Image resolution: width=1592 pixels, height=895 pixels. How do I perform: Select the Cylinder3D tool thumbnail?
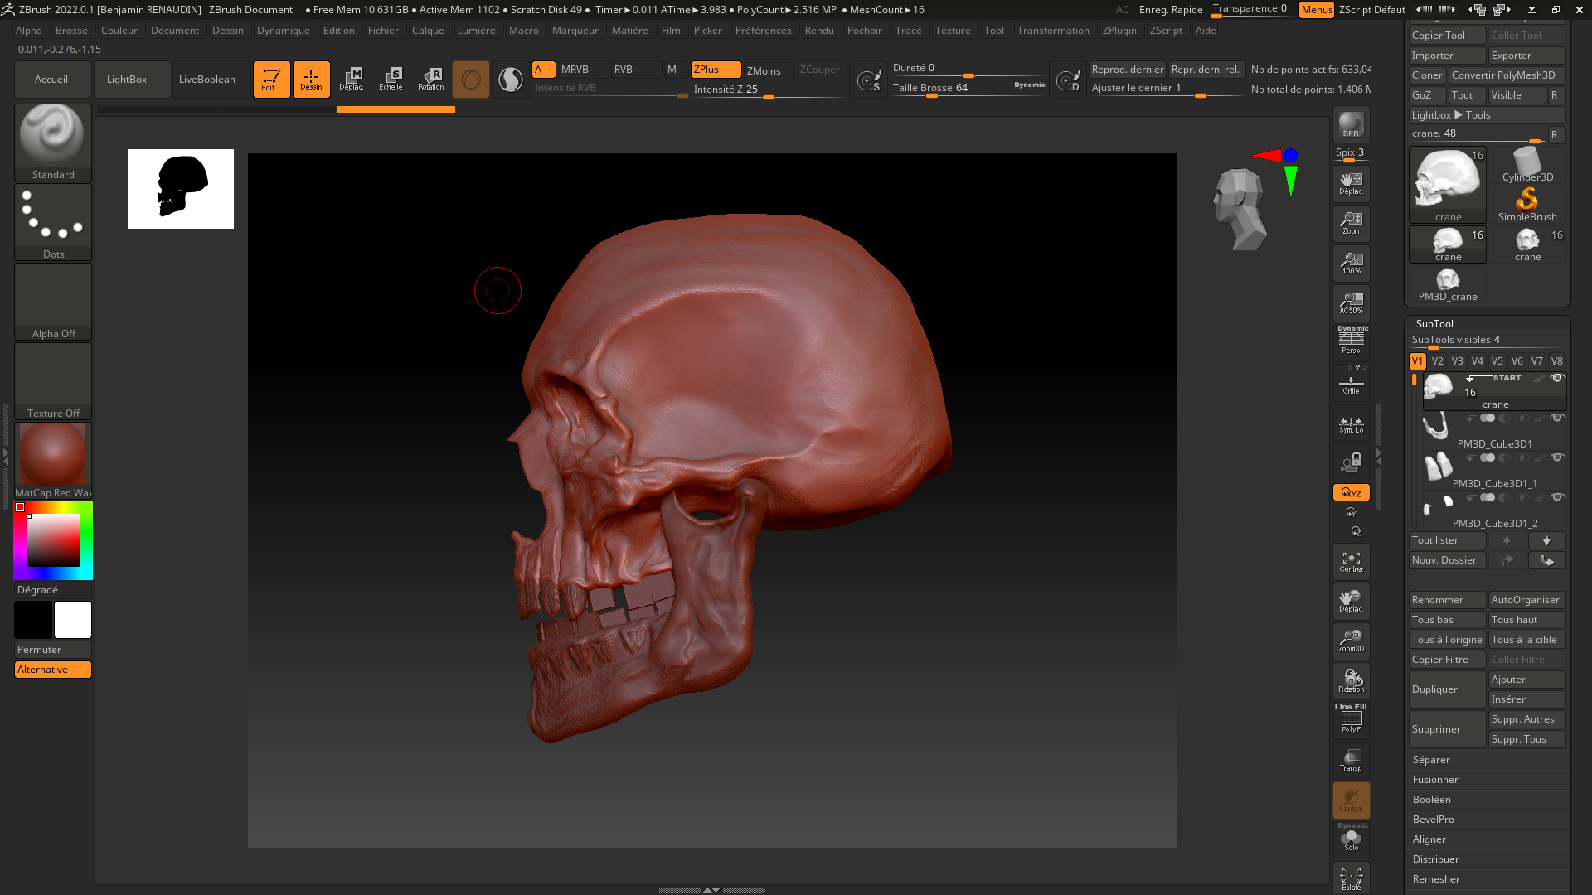(x=1527, y=164)
